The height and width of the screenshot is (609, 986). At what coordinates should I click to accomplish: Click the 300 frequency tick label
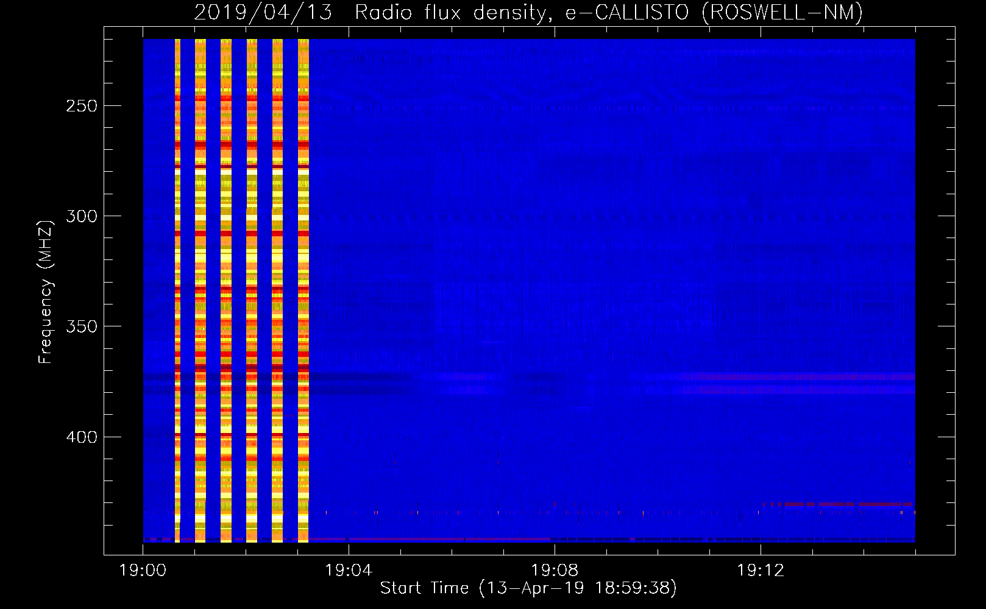[x=82, y=216]
